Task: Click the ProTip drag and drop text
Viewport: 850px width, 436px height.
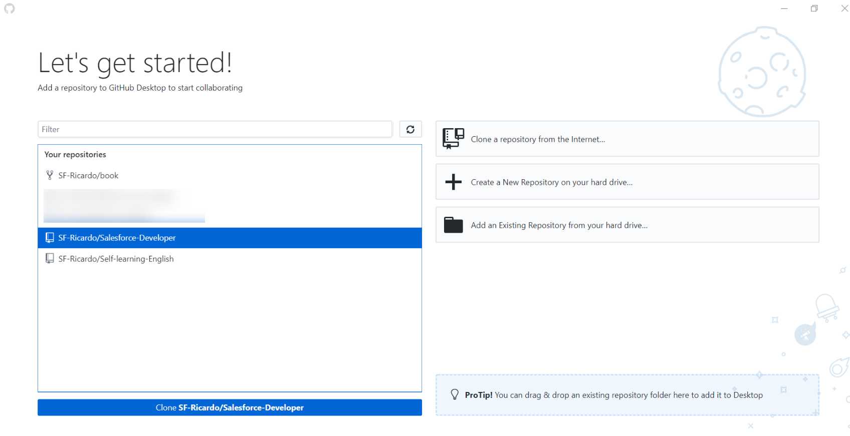Action: point(614,395)
